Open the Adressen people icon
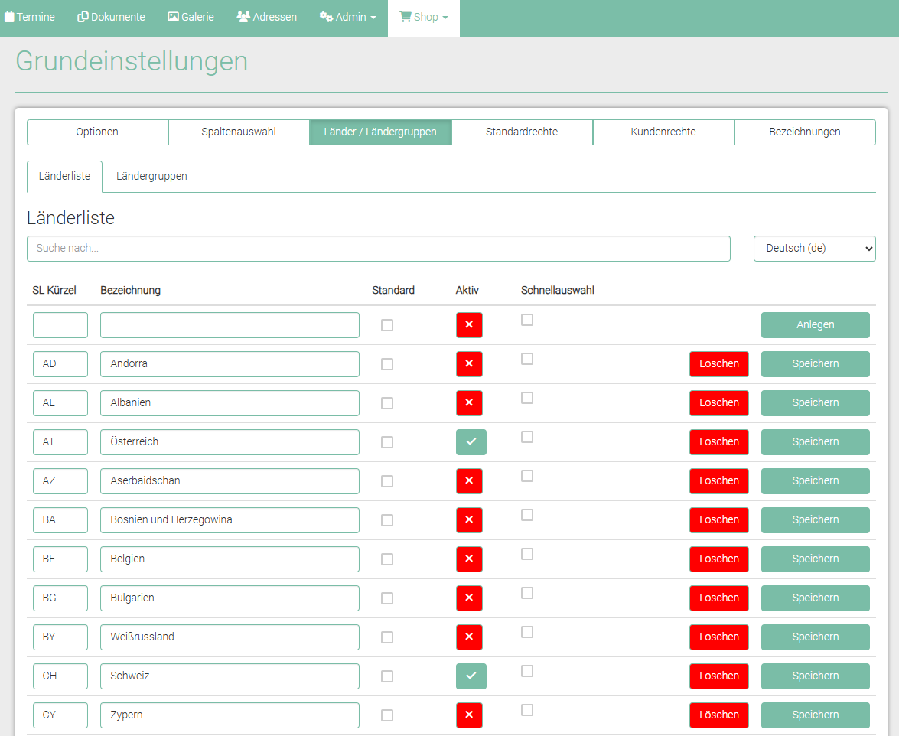 (x=243, y=17)
